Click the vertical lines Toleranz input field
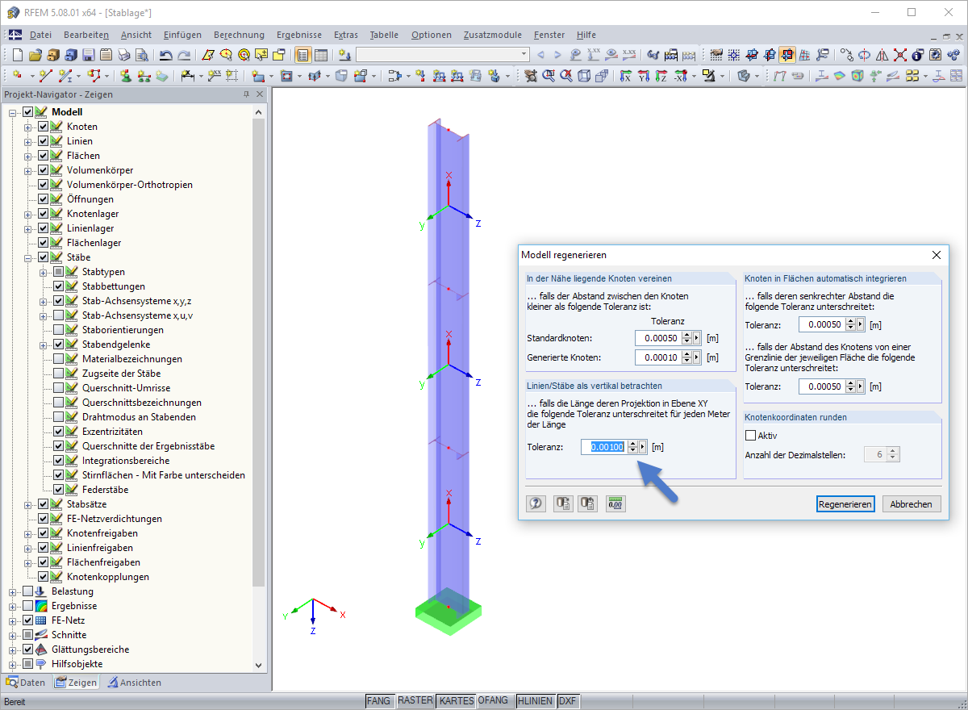The height and width of the screenshot is (710, 968). 603,446
